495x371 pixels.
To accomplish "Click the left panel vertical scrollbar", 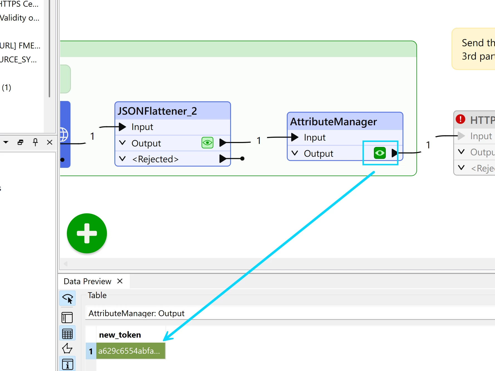I will [49, 49].
